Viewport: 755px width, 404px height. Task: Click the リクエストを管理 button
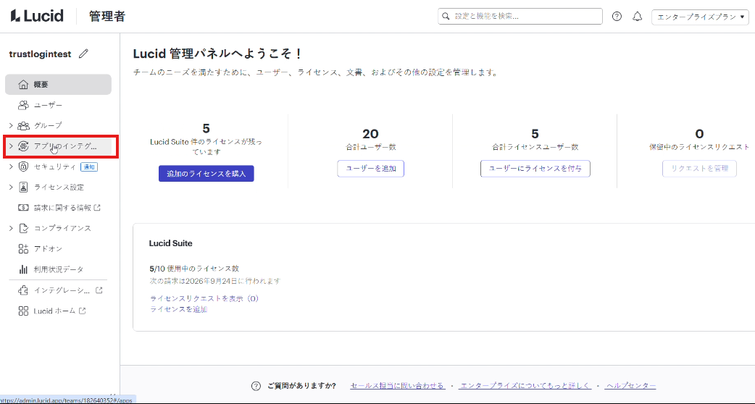pos(700,169)
